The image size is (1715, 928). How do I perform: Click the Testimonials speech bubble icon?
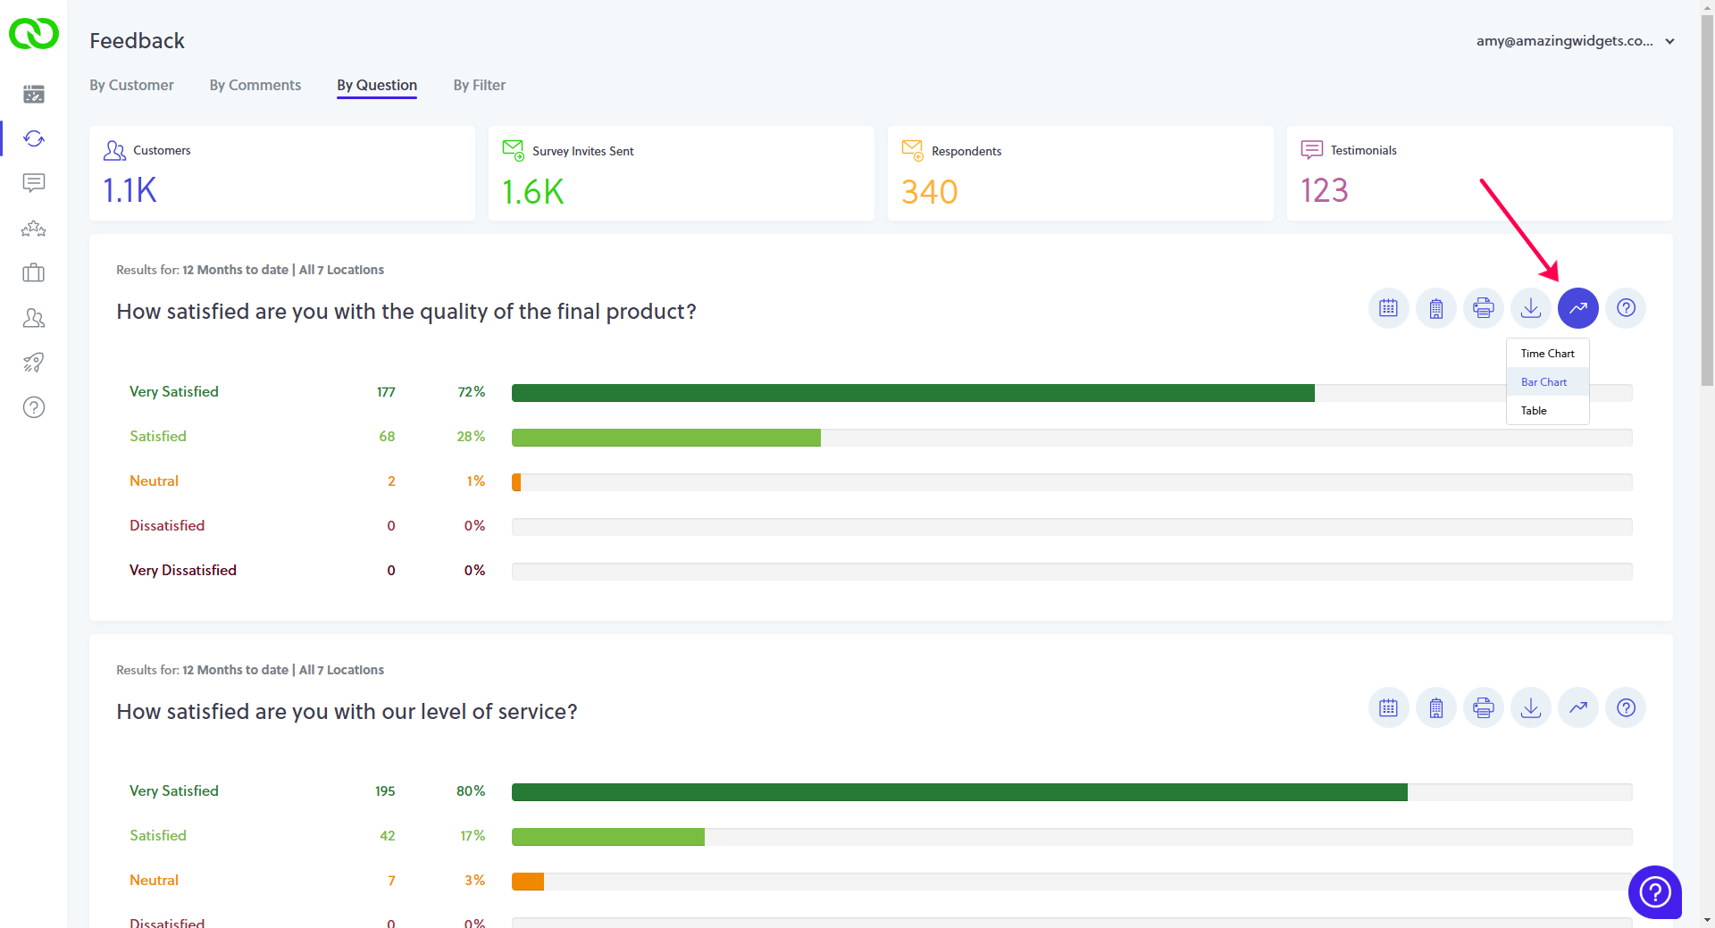click(x=1311, y=150)
